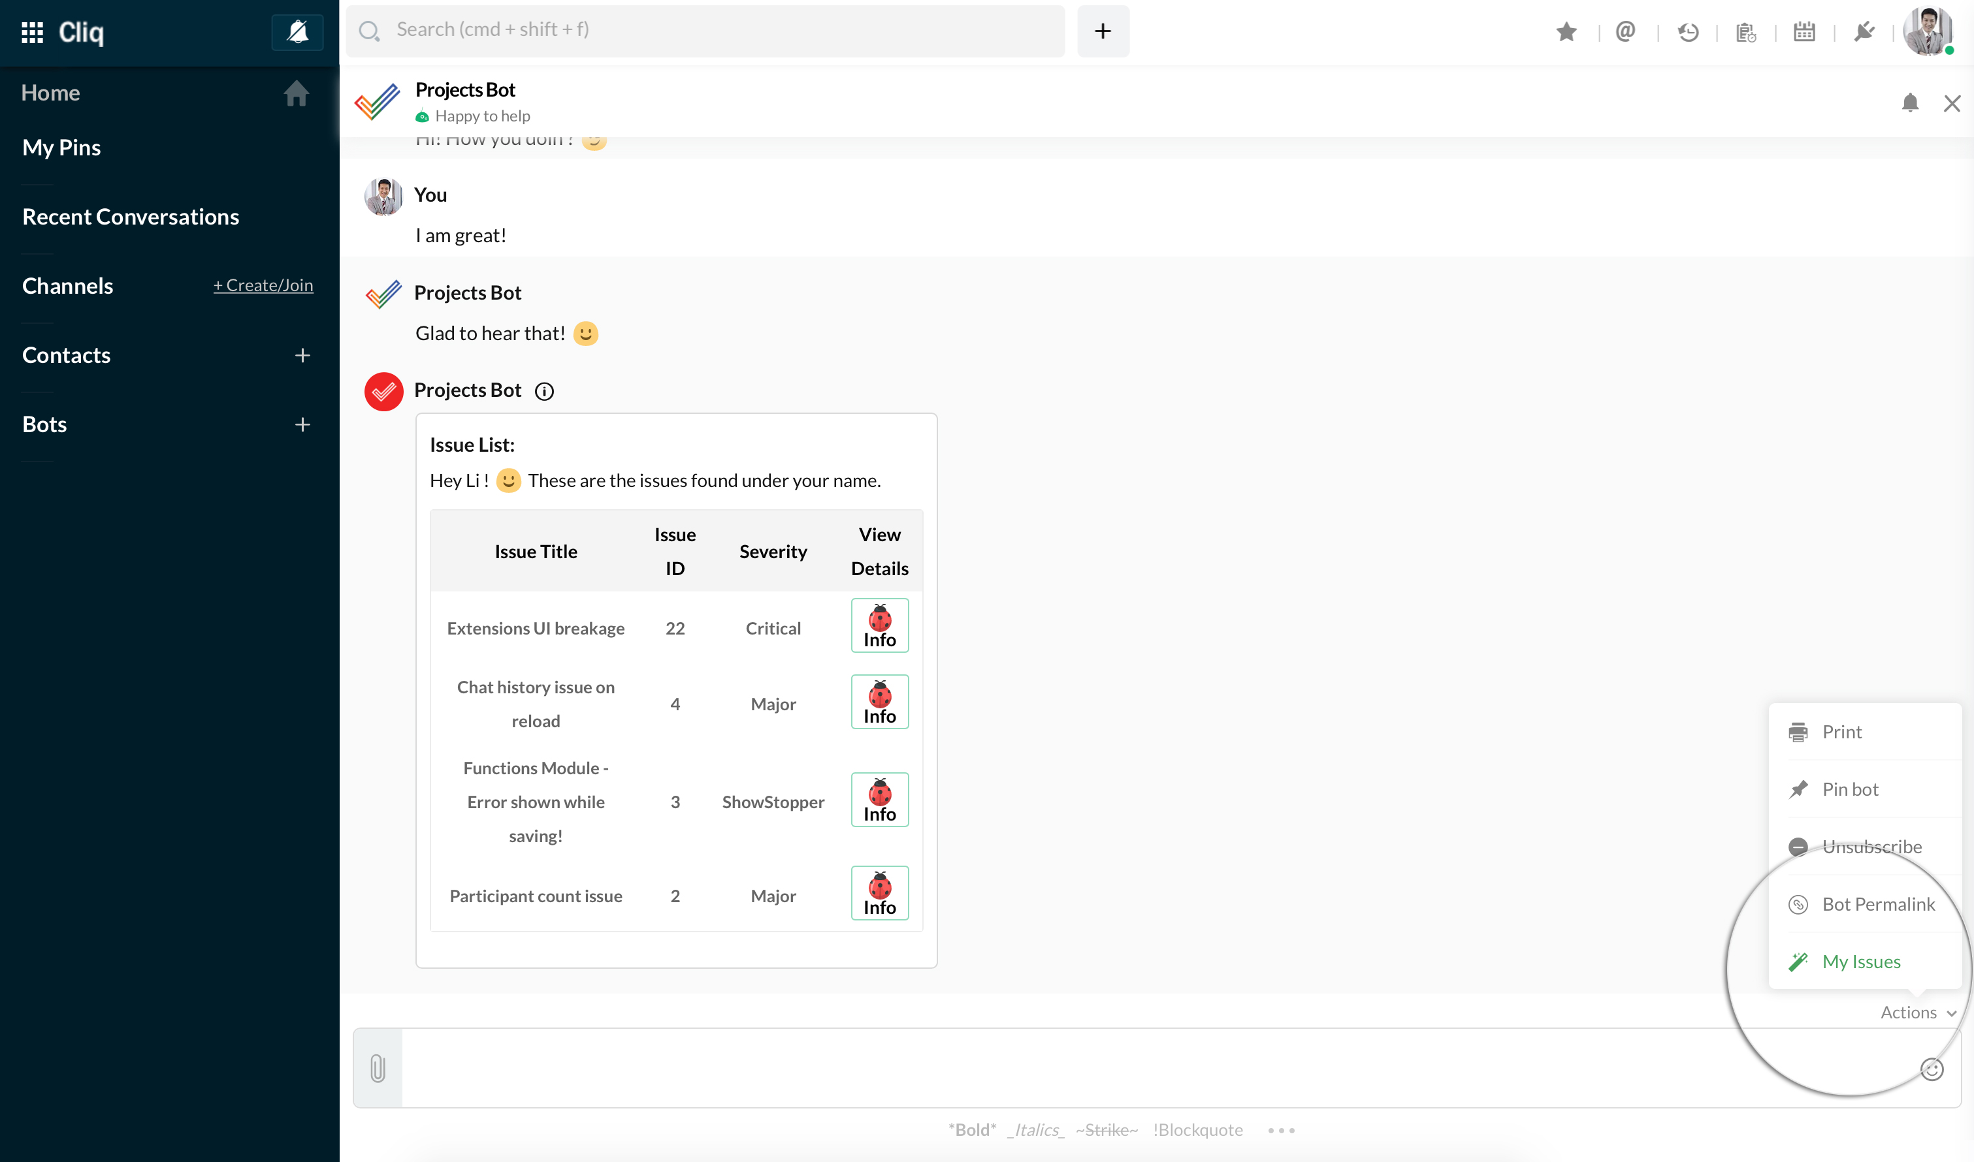Open the emoji smiley picker
Image resolution: width=1974 pixels, height=1162 pixels.
[1931, 1069]
